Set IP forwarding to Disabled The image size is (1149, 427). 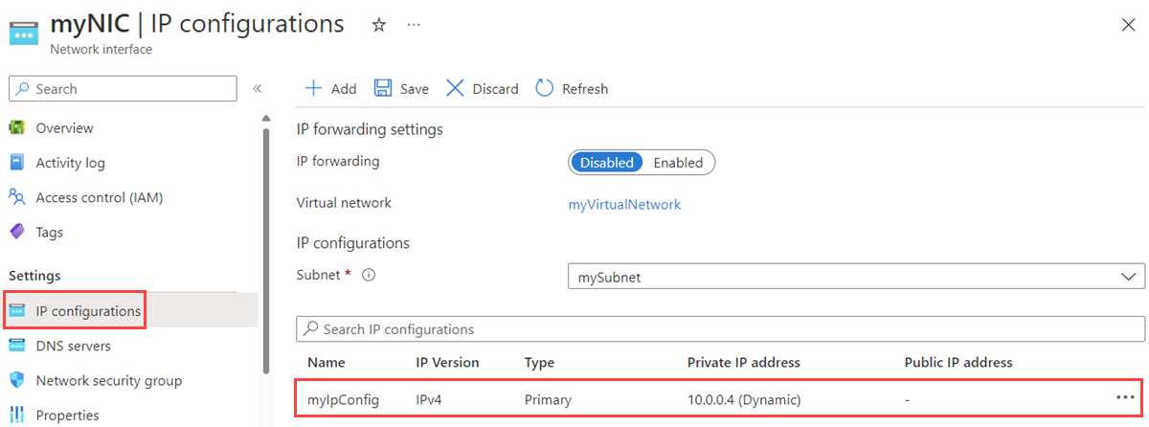click(607, 163)
